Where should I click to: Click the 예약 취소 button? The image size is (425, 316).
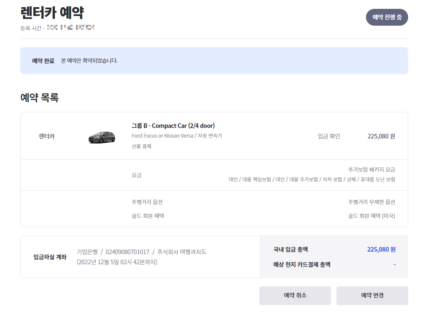coord(295,295)
